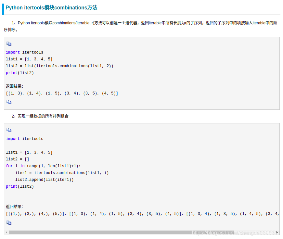Click the CSDN watermark link at the bottom
Image resolution: width=283 pixels, height=239 pixels.
click(233, 233)
